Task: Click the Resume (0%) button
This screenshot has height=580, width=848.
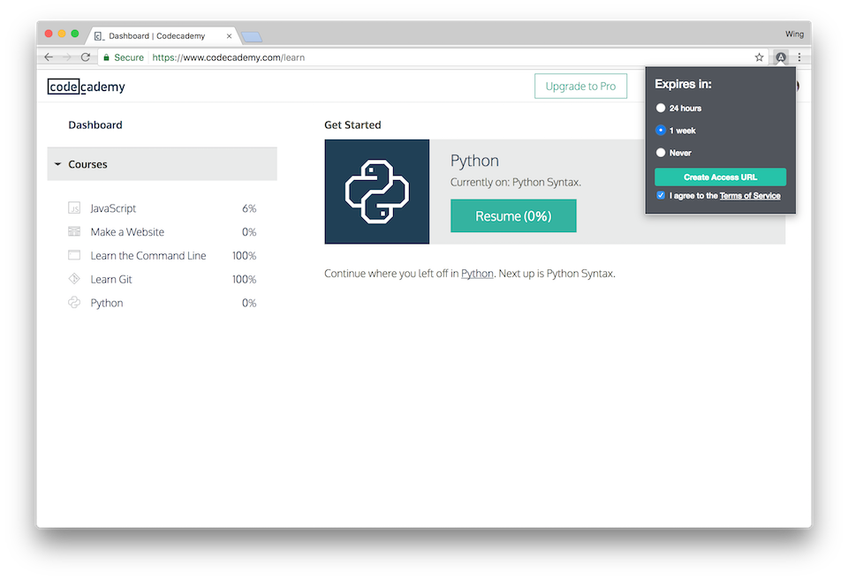Action: pos(513,215)
